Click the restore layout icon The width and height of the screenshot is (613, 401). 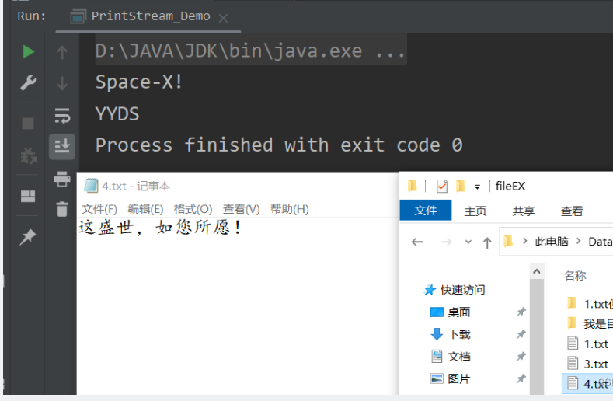28,196
